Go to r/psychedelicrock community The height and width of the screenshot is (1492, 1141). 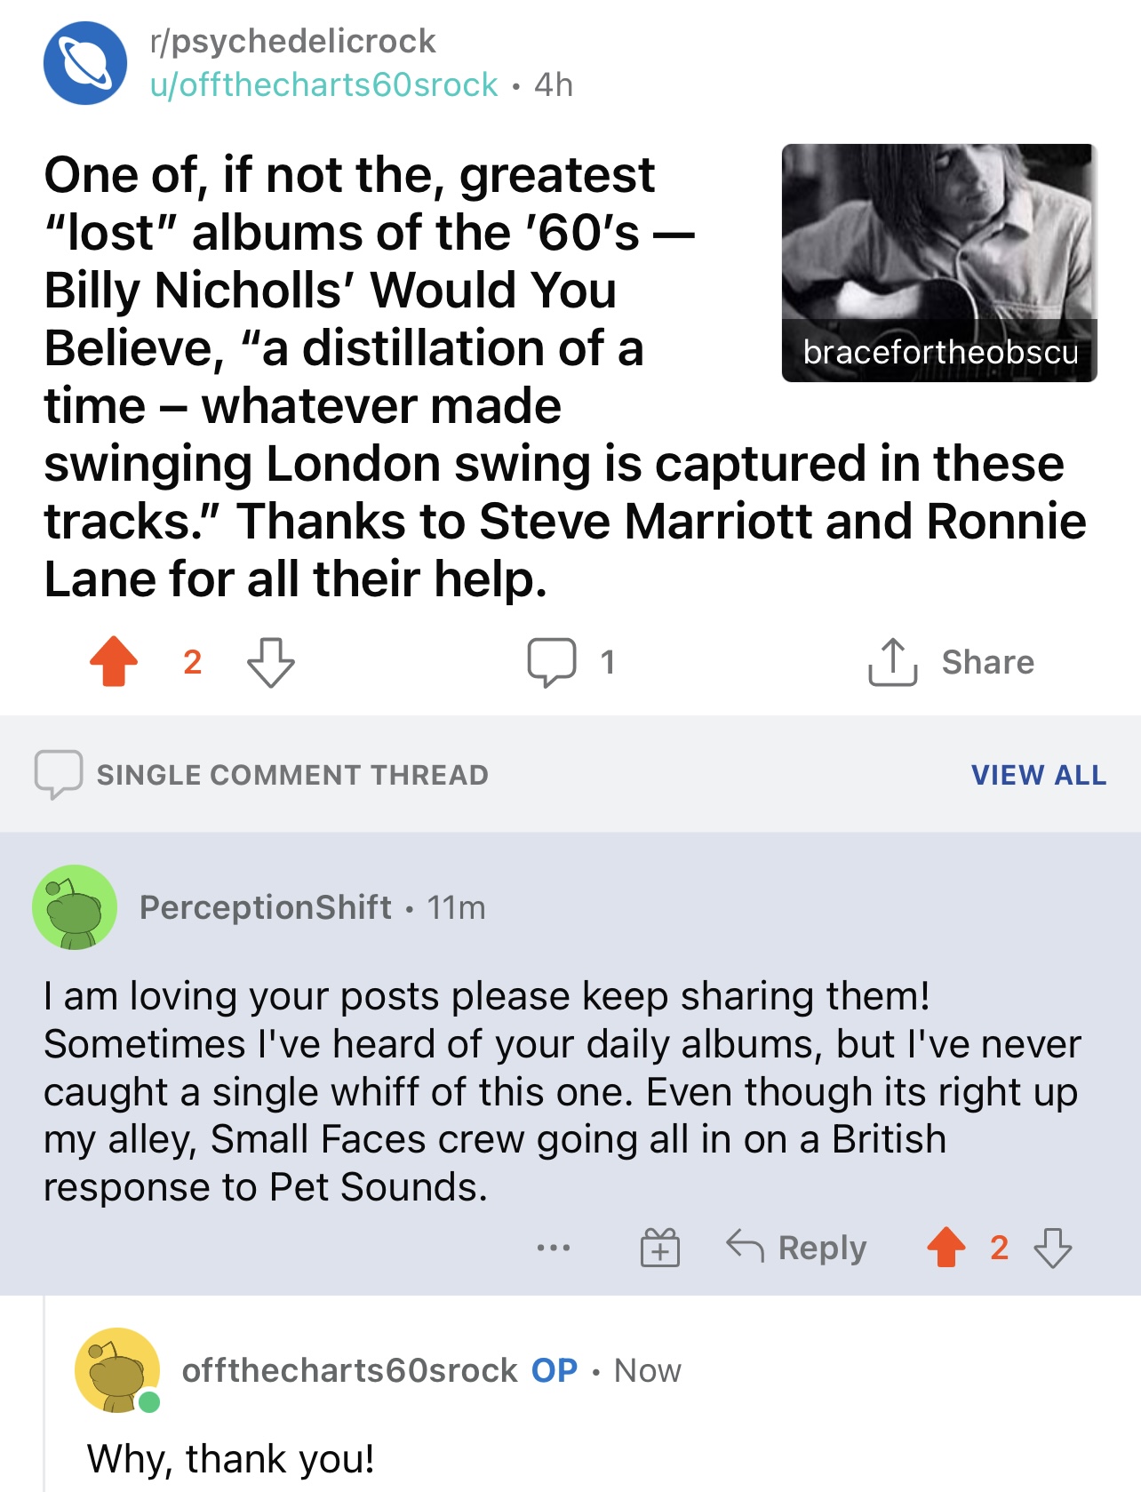[293, 41]
